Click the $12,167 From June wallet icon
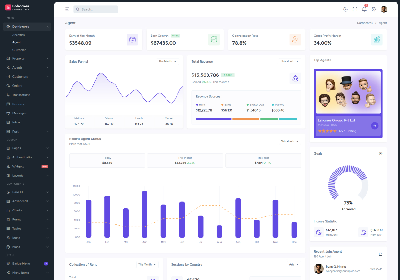 pos(319,232)
